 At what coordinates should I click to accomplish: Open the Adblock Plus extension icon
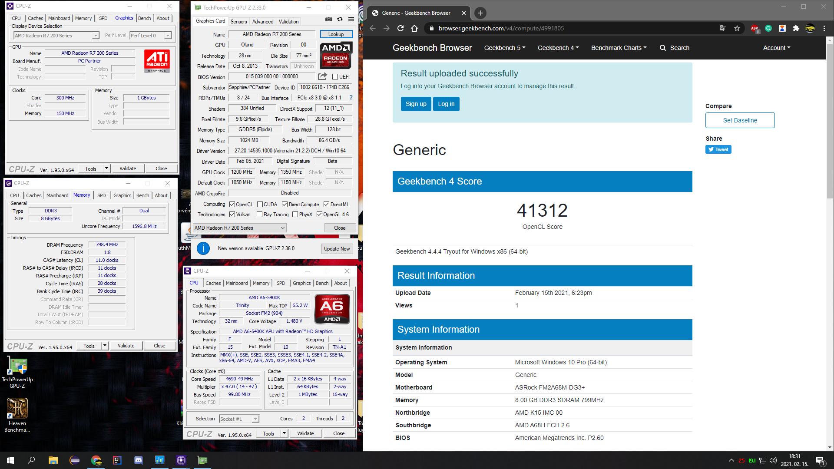pos(755,28)
